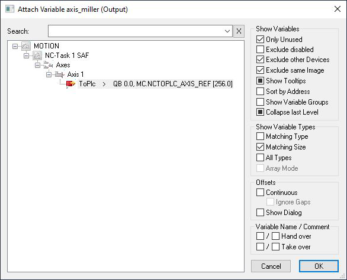Collapse the Axis 1 tree node
This screenshot has width=347, height=280.
point(49,74)
